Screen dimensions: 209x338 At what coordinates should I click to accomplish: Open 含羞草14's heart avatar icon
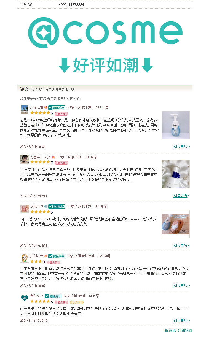point(25,298)
